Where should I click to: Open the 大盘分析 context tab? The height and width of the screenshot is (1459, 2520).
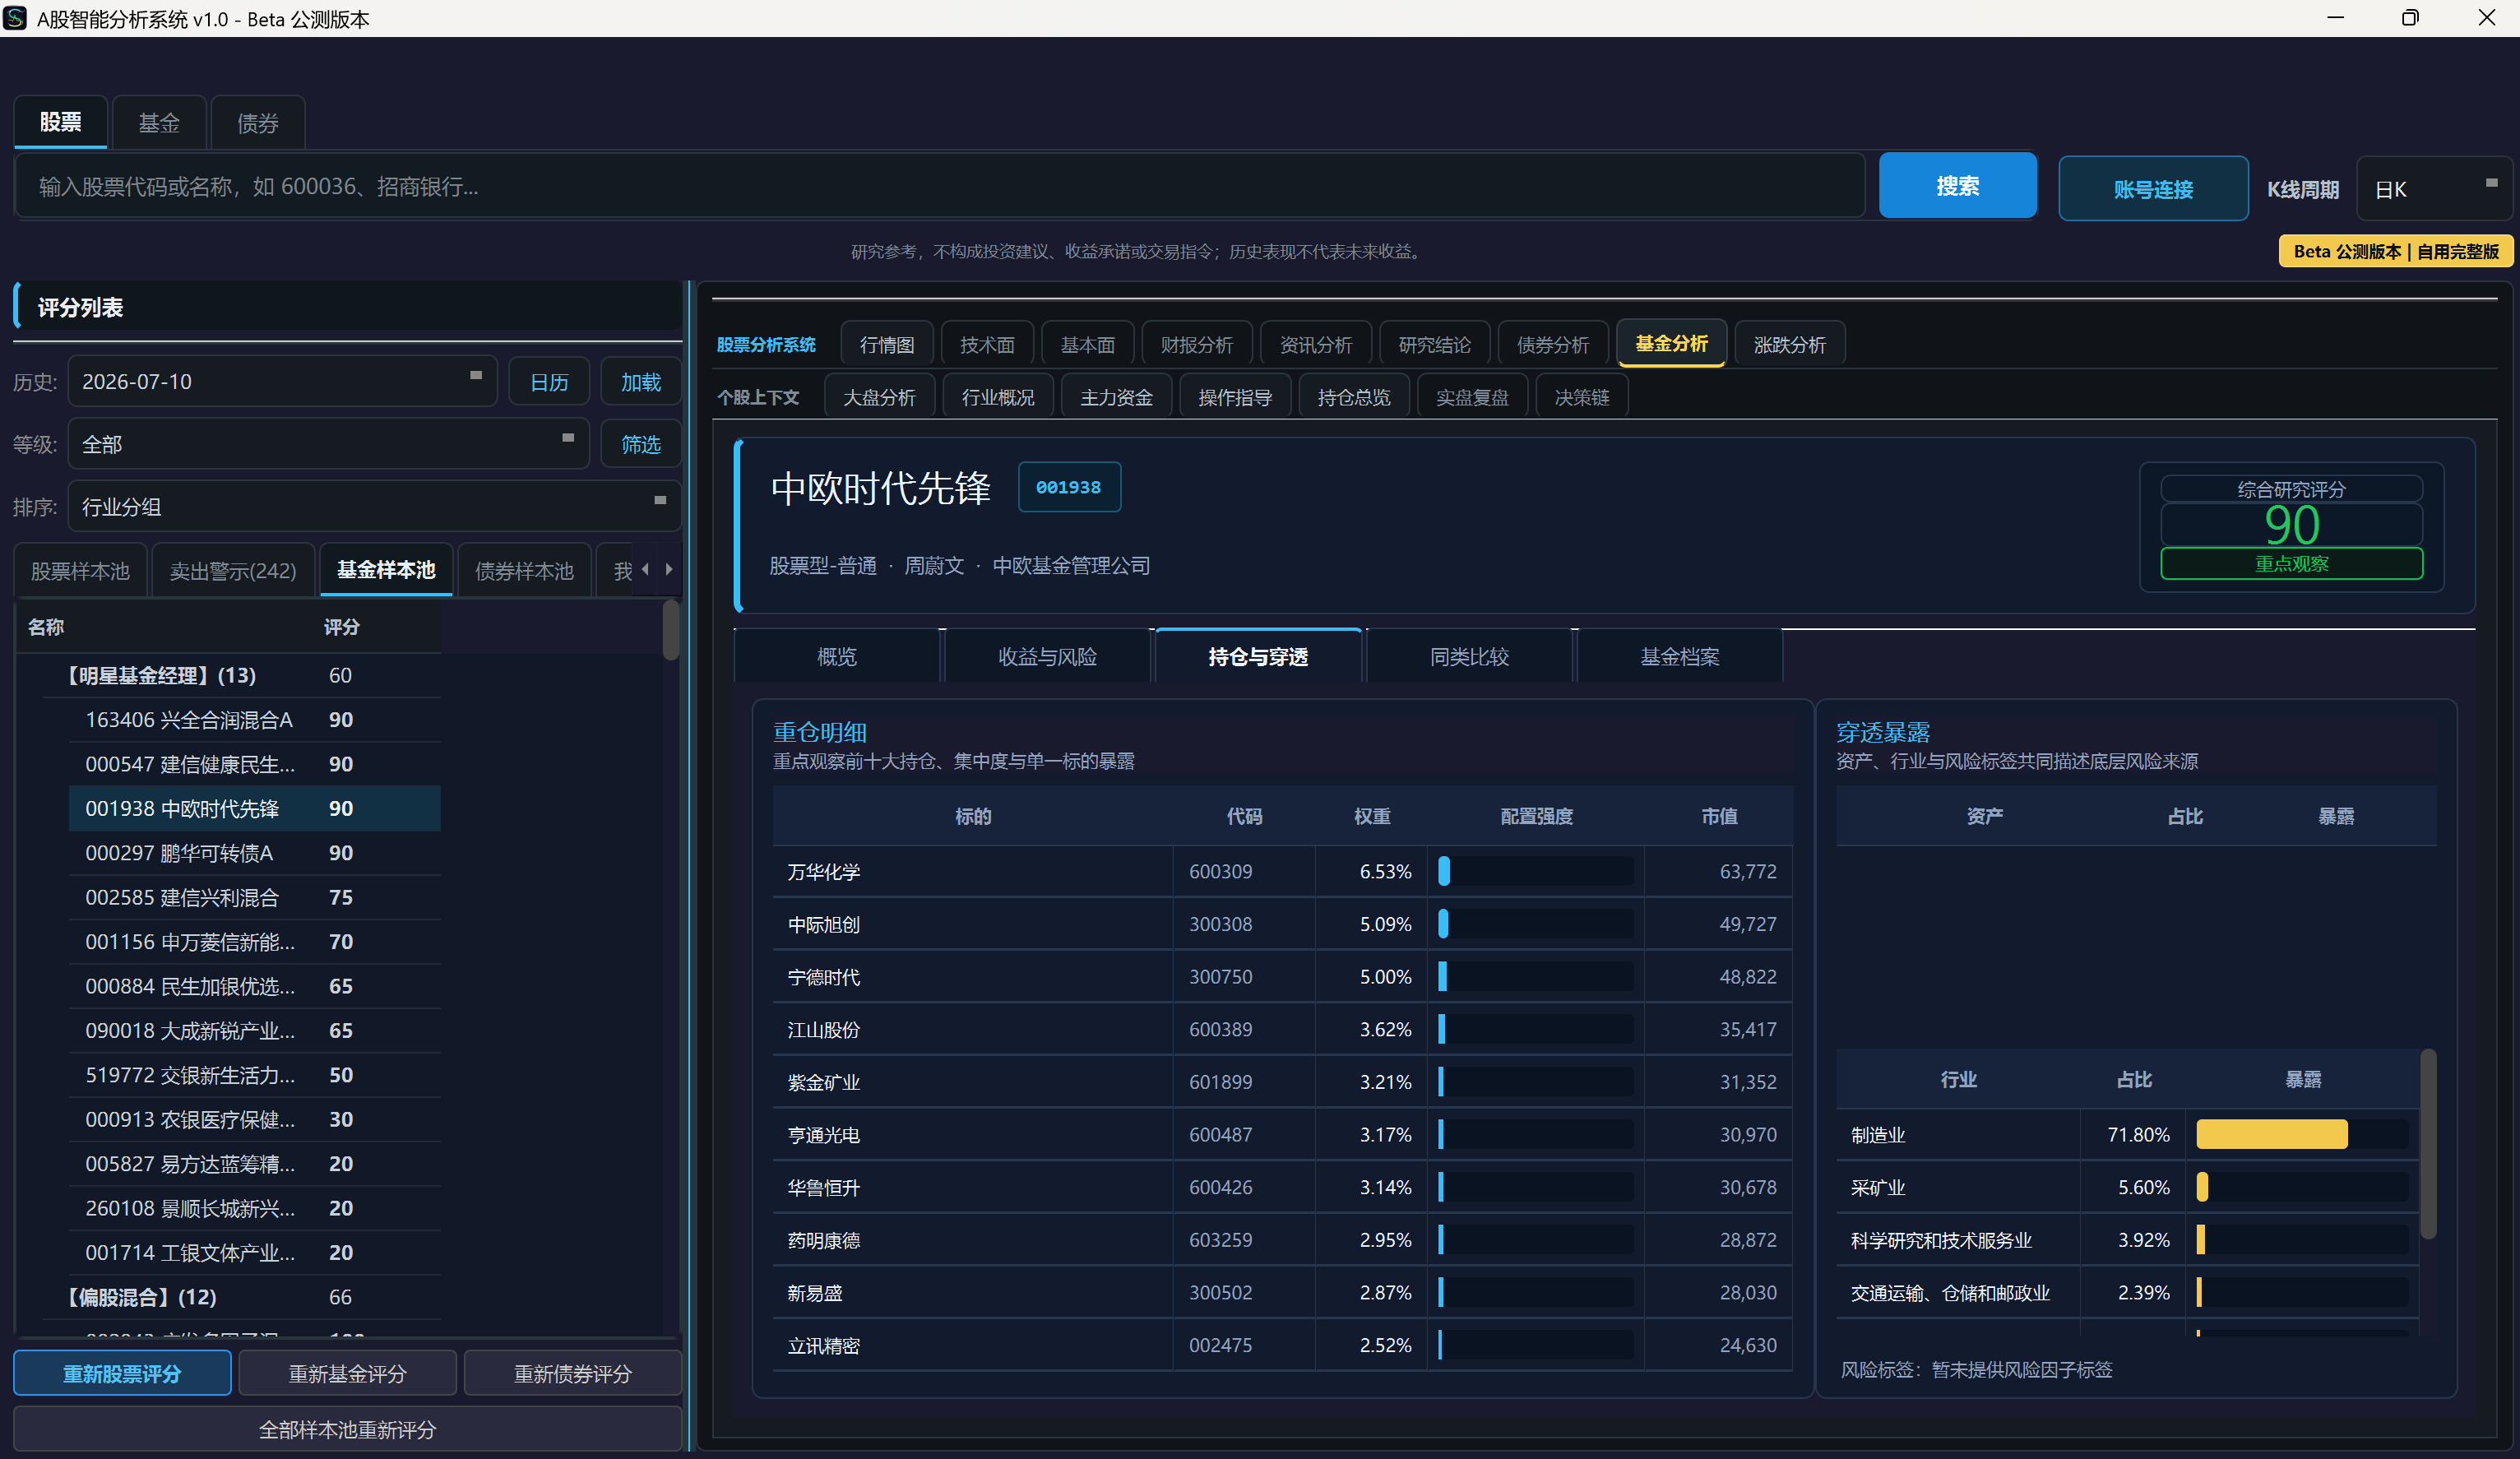[x=880, y=397]
